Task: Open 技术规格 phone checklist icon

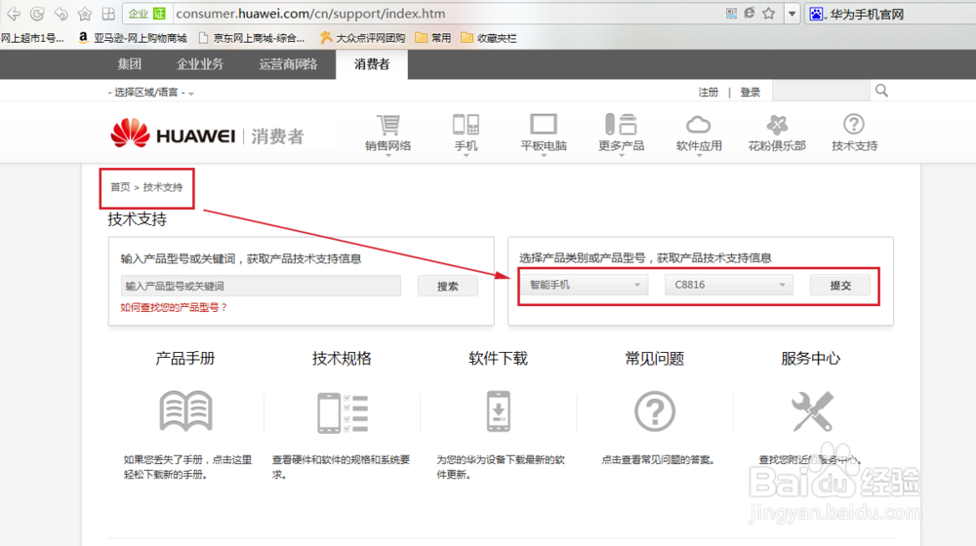Action: (342, 412)
